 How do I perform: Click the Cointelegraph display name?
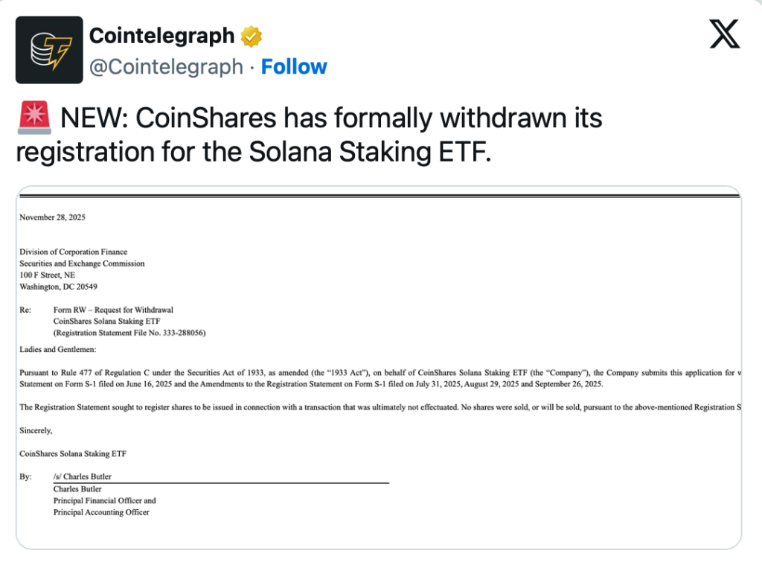tap(161, 35)
